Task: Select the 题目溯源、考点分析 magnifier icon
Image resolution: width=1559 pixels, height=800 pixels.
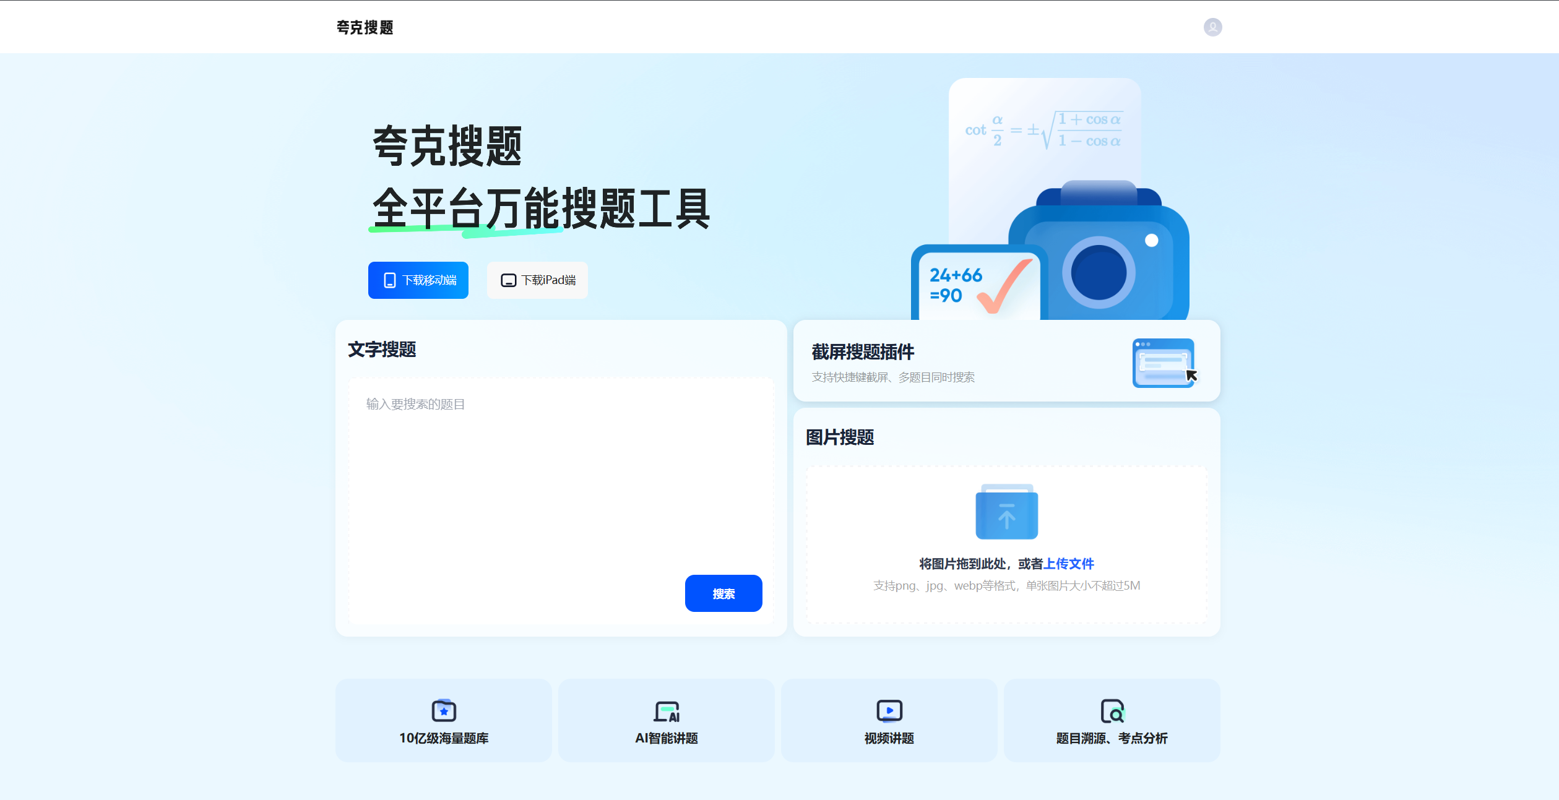Action: 1112,710
